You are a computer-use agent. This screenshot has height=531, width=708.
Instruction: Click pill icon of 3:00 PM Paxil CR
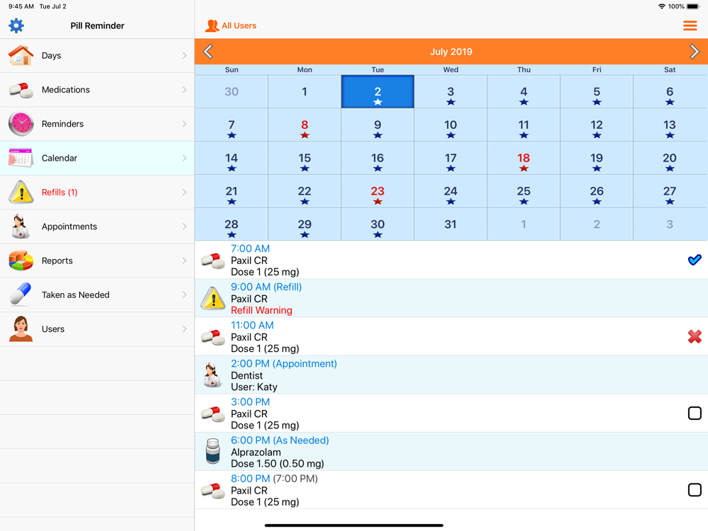[212, 413]
